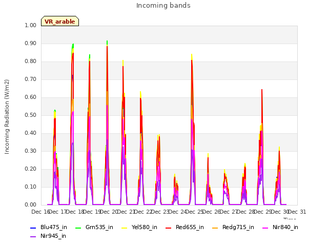Viewport: 328px width, 246px height.
Task: Click the 0.80 y-axis tick label
Action: 31,61
